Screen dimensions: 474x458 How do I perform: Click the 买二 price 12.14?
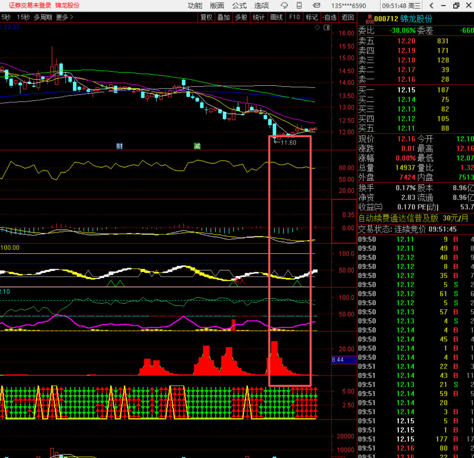(406, 100)
